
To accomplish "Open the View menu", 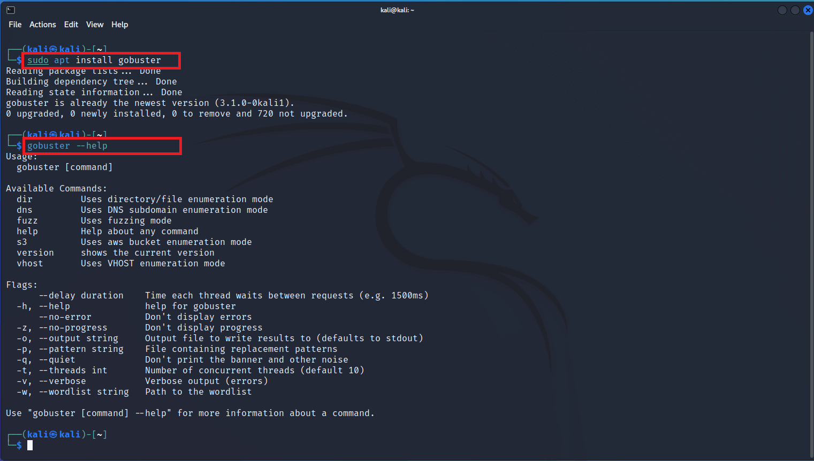I will (95, 25).
